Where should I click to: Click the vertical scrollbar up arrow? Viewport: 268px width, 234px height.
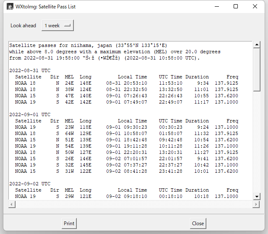pos(256,45)
